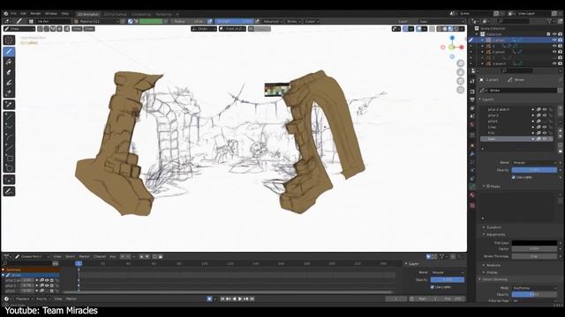
Task: Open the File menu
Action: pyautogui.click(x=14, y=14)
